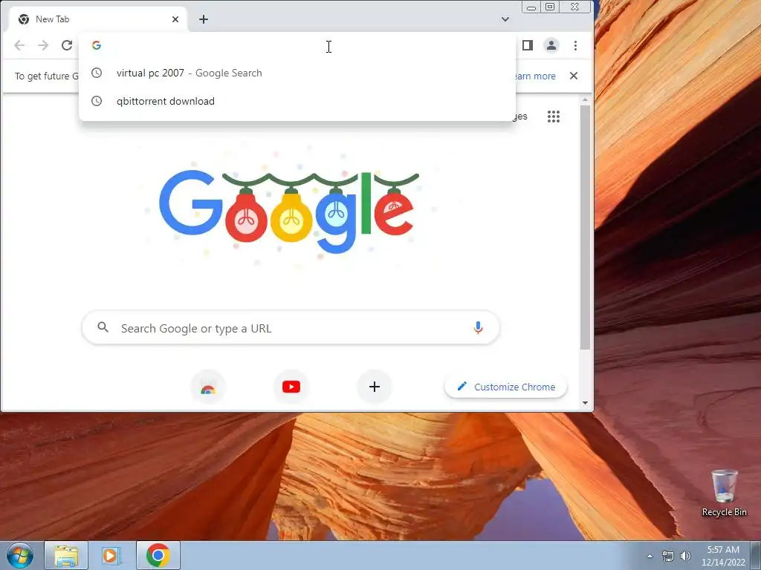Viewport: 761px width, 570px height.
Task: Open the Chrome three-dot menu
Action: (x=576, y=45)
